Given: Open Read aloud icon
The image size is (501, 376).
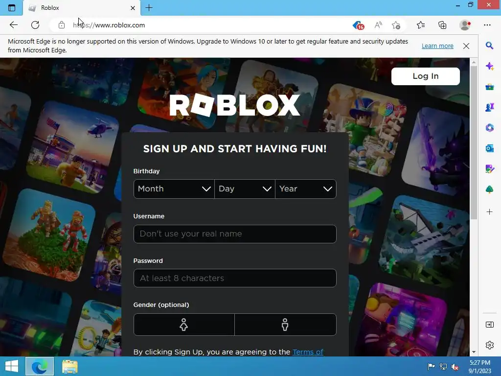Looking at the screenshot, I should [378, 25].
